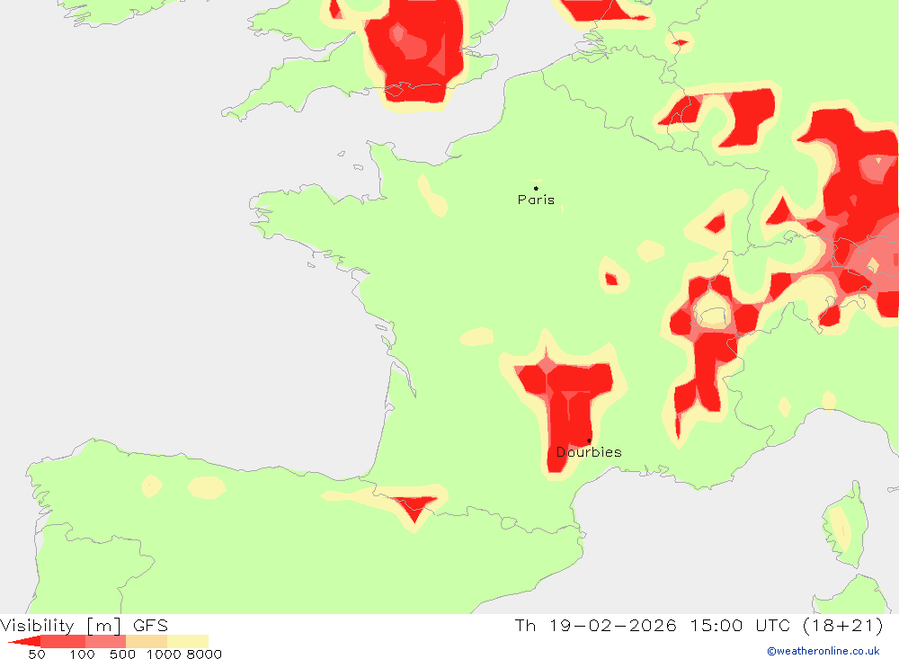Click the legend swatch between 50 and 100
The width and height of the screenshot is (899, 659).
(63, 641)
